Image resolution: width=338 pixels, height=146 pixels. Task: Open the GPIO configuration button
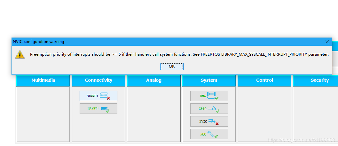[209, 109]
